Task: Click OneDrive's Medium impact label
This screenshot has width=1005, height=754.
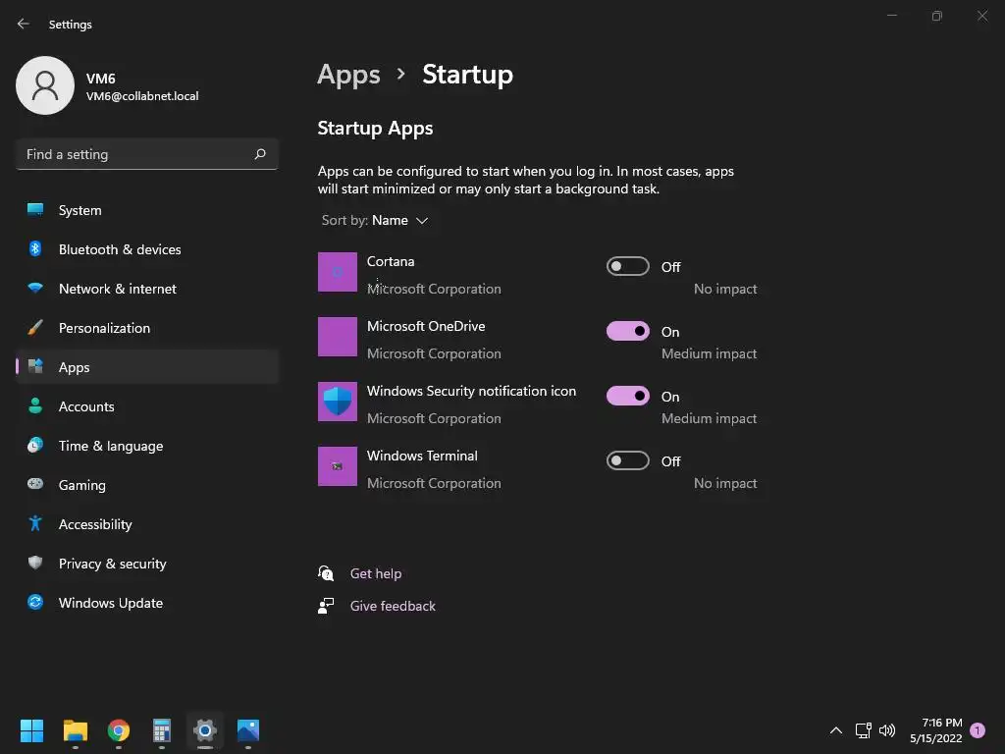Action: [709, 353]
